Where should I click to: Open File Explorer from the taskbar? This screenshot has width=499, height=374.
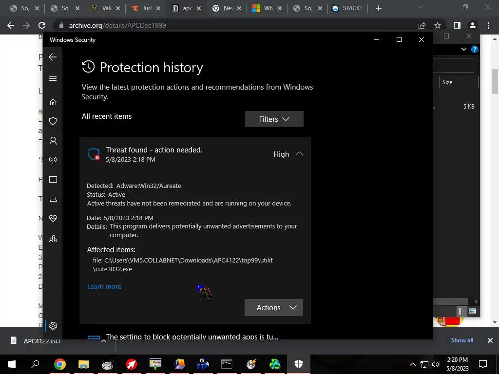point(83,364)
